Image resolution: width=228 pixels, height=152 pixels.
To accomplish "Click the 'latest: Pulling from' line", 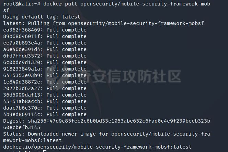I will (x=104, y=23).
